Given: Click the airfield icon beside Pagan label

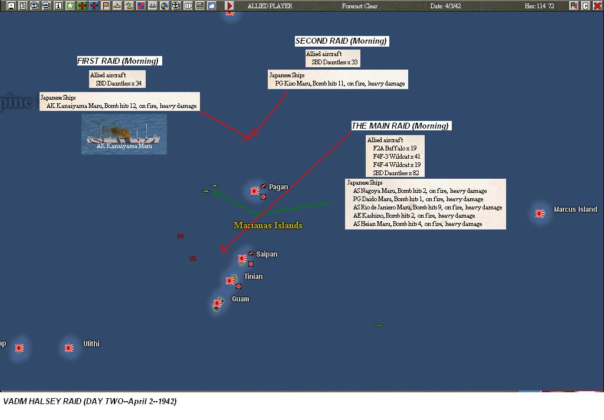Looking at the screenshot, I should click(x=264, y=186).
